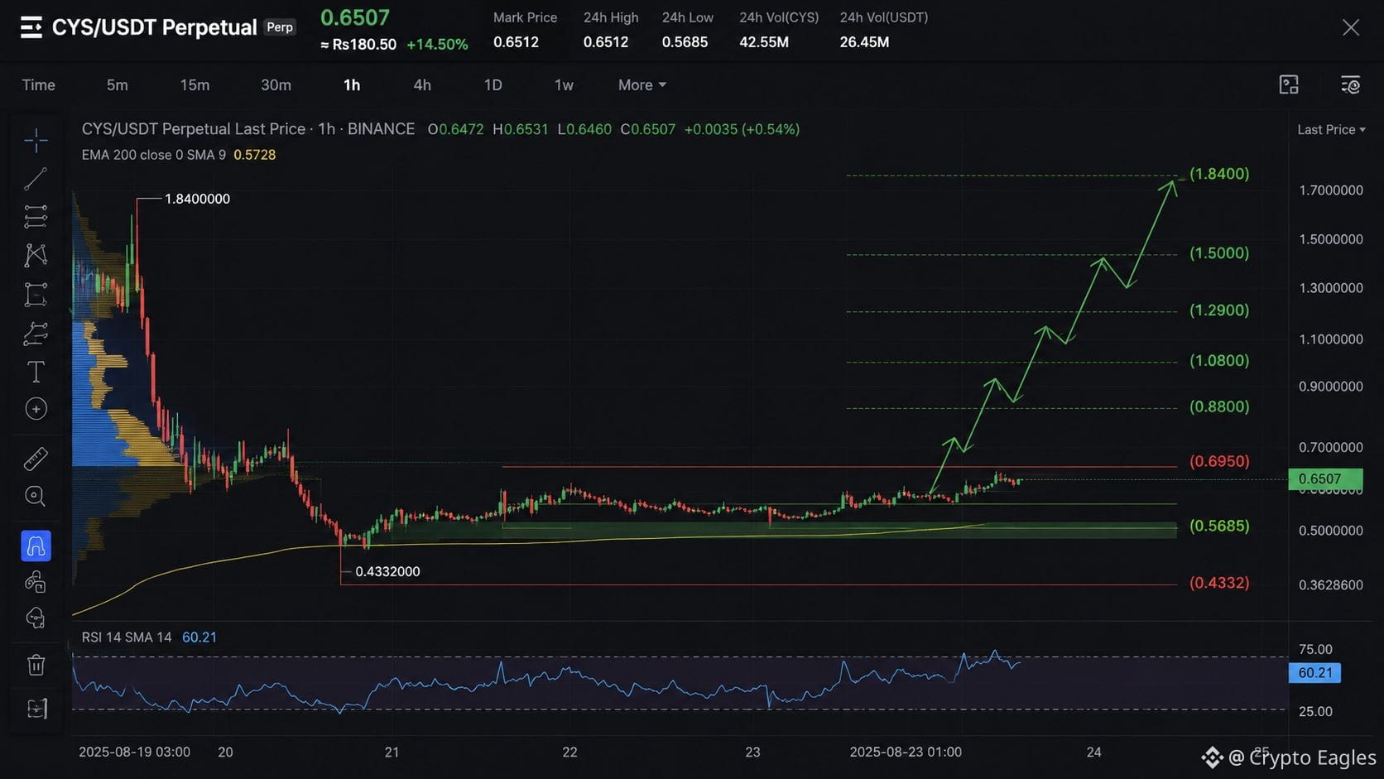Click the 24h Vol(USDT) value 26.45M

pyautogui.click(x=864, y=42)
